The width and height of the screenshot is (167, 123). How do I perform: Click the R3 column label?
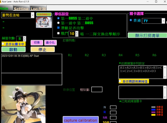click(x=104, y=55)
